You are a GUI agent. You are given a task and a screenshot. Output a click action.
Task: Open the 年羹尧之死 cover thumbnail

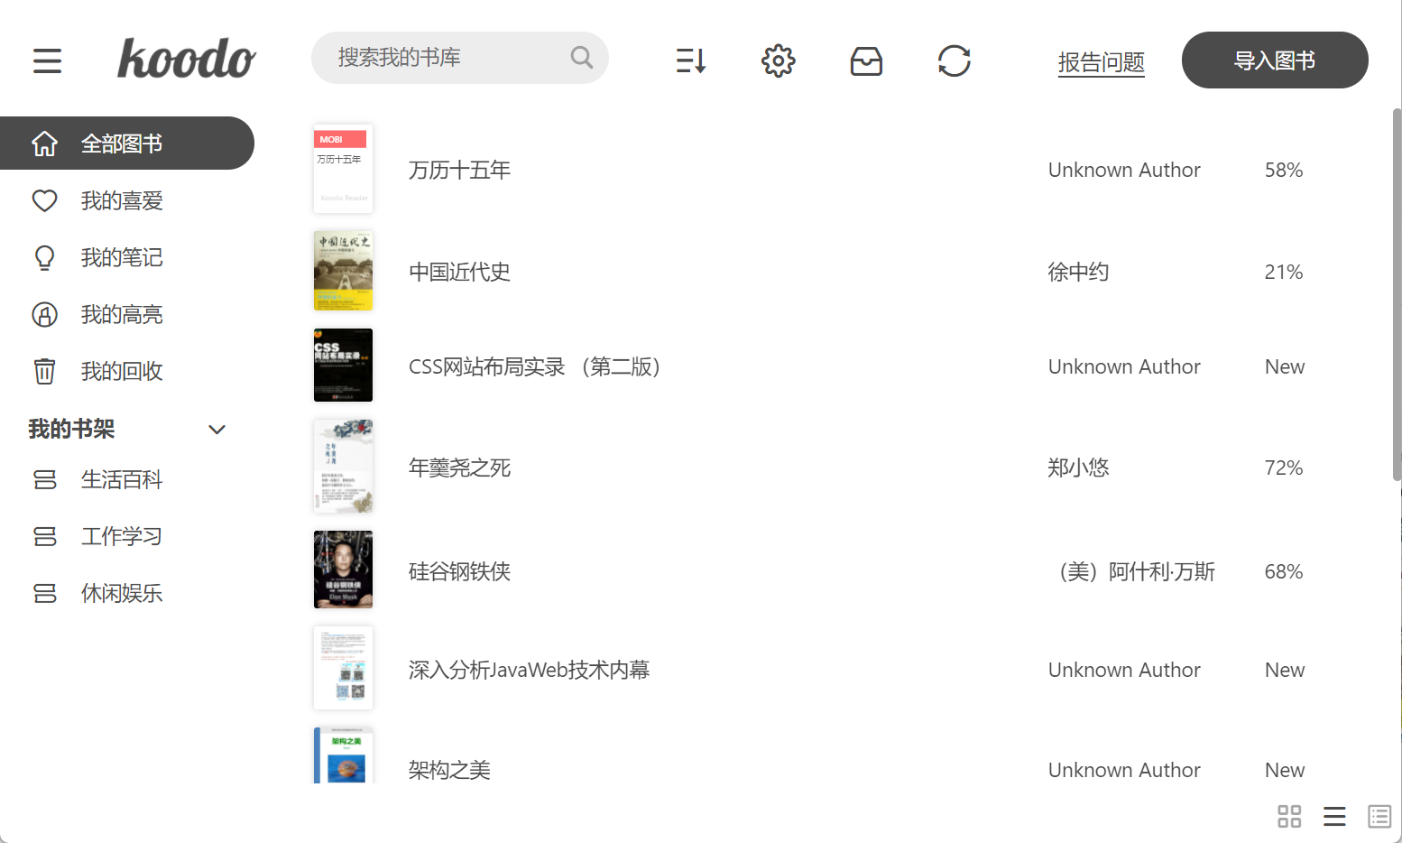pos(343,466)
